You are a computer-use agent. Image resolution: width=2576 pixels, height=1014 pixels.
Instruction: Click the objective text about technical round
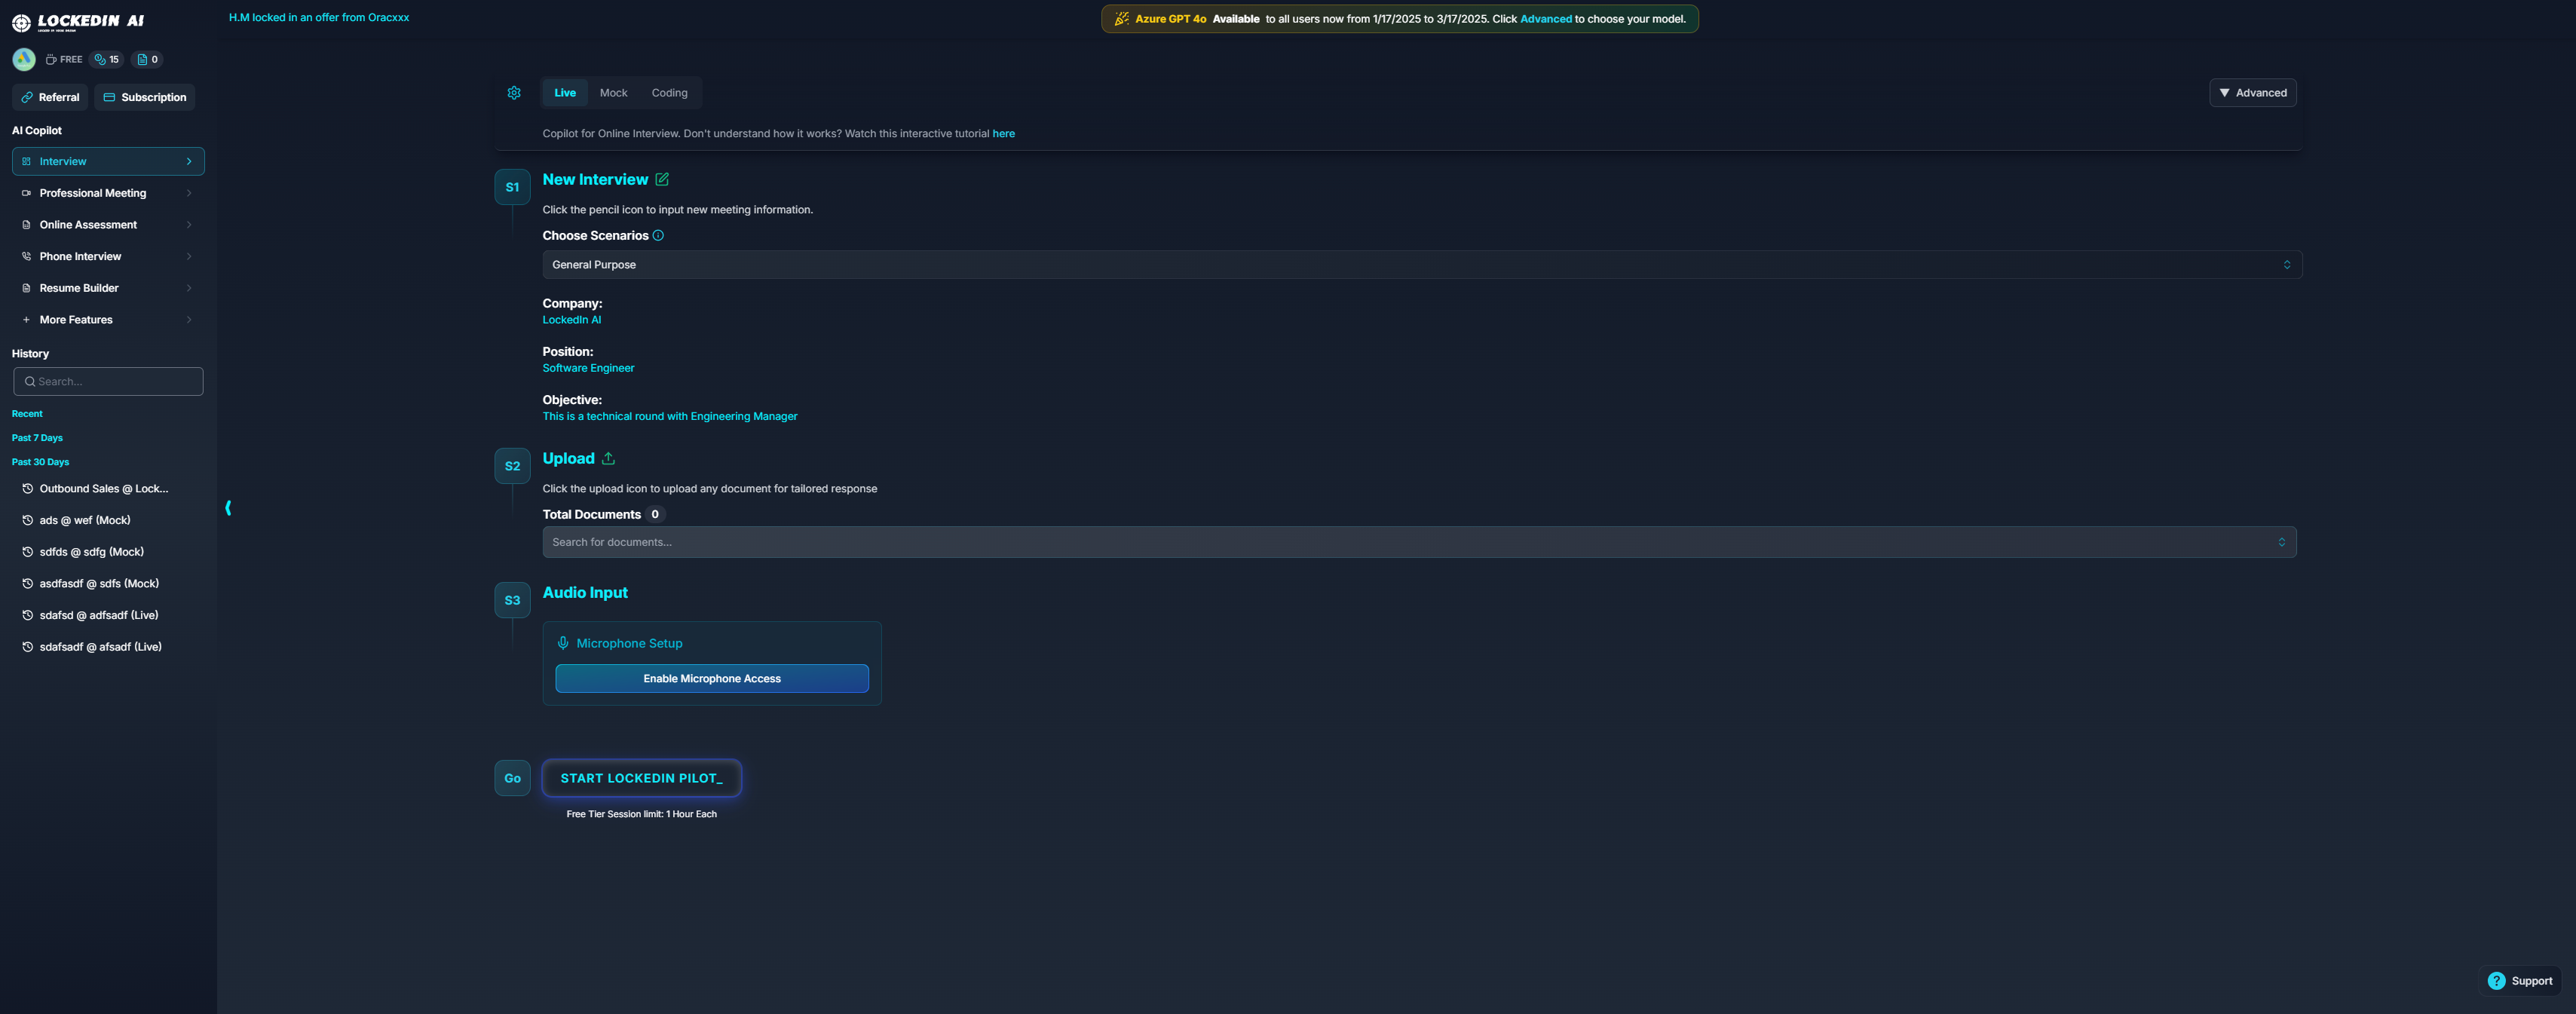670,416
